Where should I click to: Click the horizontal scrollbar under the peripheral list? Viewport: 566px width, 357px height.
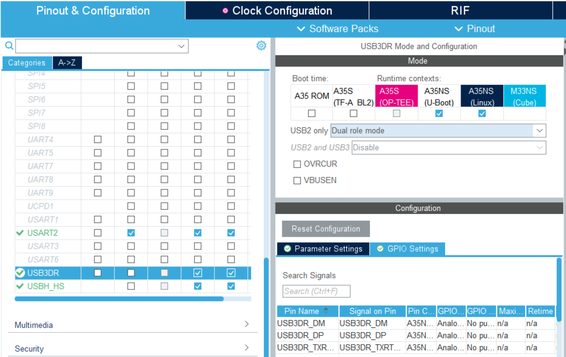coord(119,299)
